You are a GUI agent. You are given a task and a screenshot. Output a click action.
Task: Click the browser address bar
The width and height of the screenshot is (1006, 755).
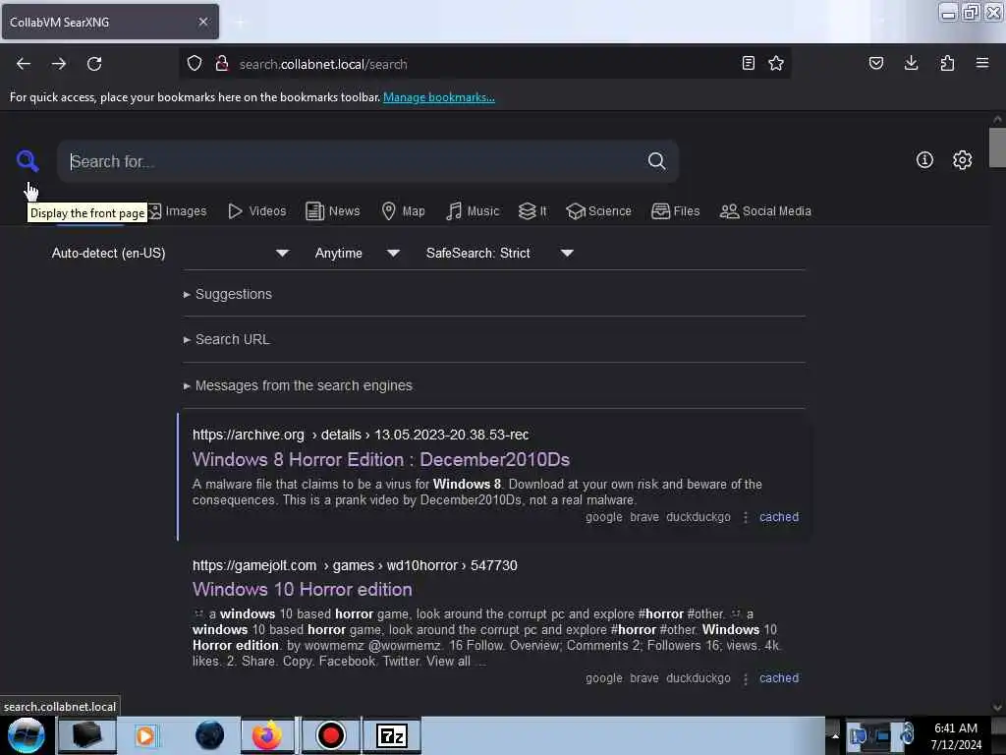pyautogui.click(x=484, y=64)
